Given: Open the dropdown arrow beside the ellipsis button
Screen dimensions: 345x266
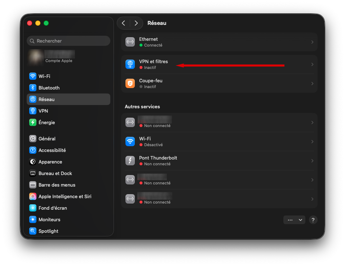Looking at the screenshot, I should 300,220.
